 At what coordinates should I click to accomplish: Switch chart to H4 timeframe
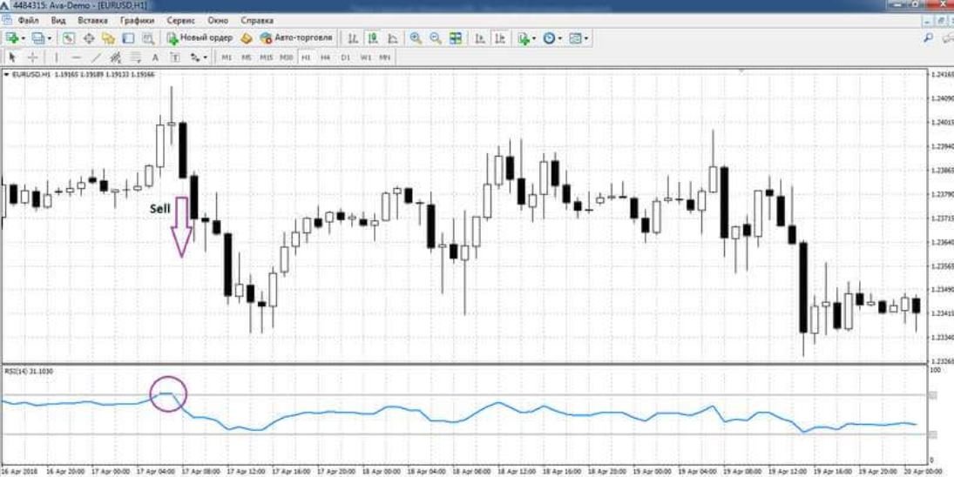click(325, 57)
